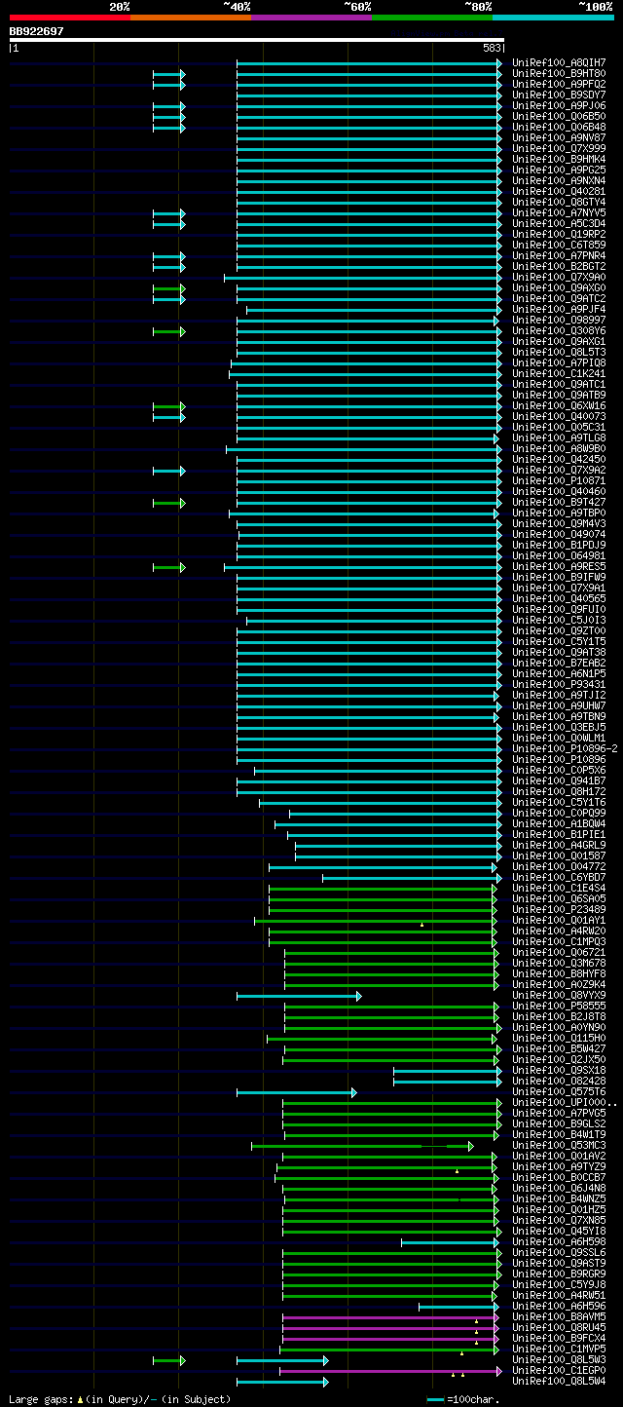This screenshot has height=1407, width=623.
Task: Select label UniRef100_Q575T6
Action: click(x=559, y=1091)
